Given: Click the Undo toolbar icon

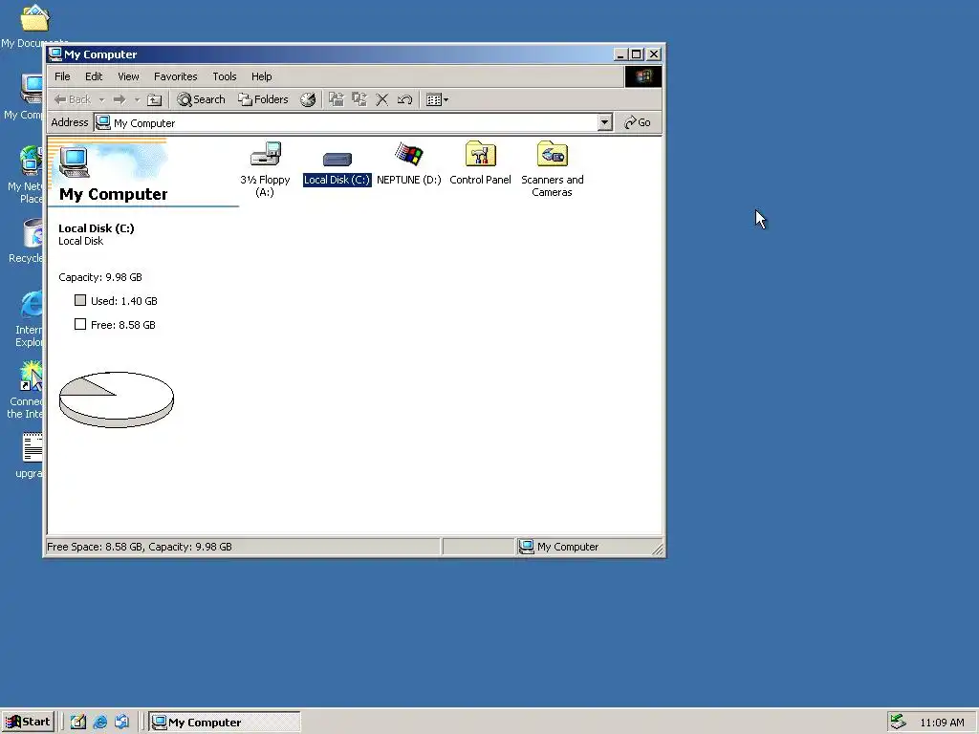Looking at the screenshot, I should [x=404, y=99].
